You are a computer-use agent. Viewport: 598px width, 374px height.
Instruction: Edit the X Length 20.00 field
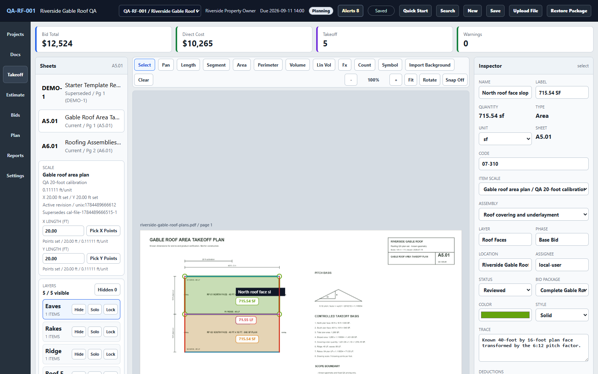click(x=63, y=231)
